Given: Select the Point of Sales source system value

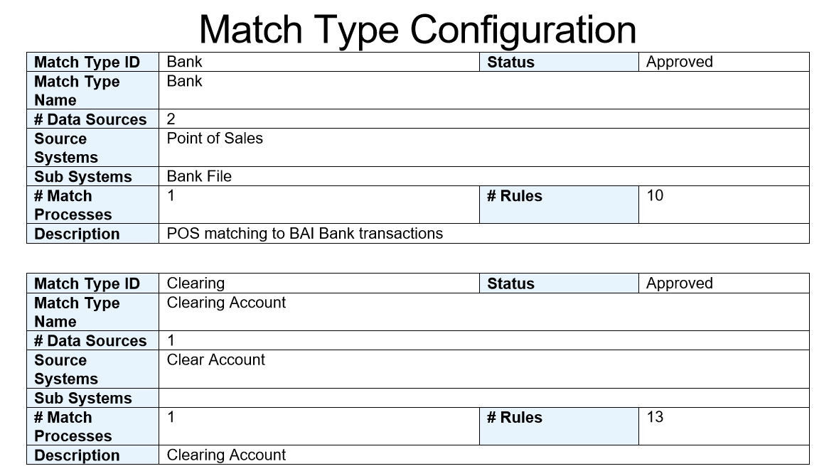Looking at the screenshot, I should [x=215, y=139].
